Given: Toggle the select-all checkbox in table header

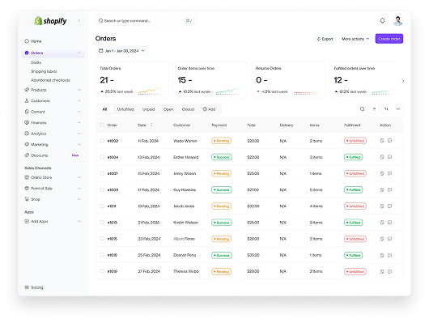Looking at the screenshot, I should click(x=102, y=125).
